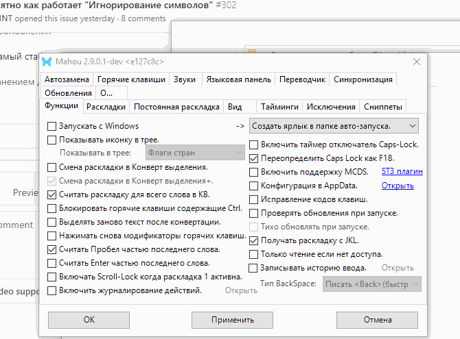Click the -> arrow label near autostart
Image resolution: width=460 pixels, height=339 pixels.
pyautogui.click(x=240, y=126)
